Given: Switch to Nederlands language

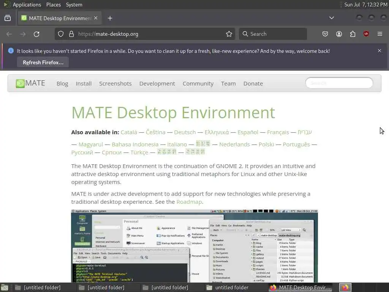Looking at the screenshot, I should (234, 144).
